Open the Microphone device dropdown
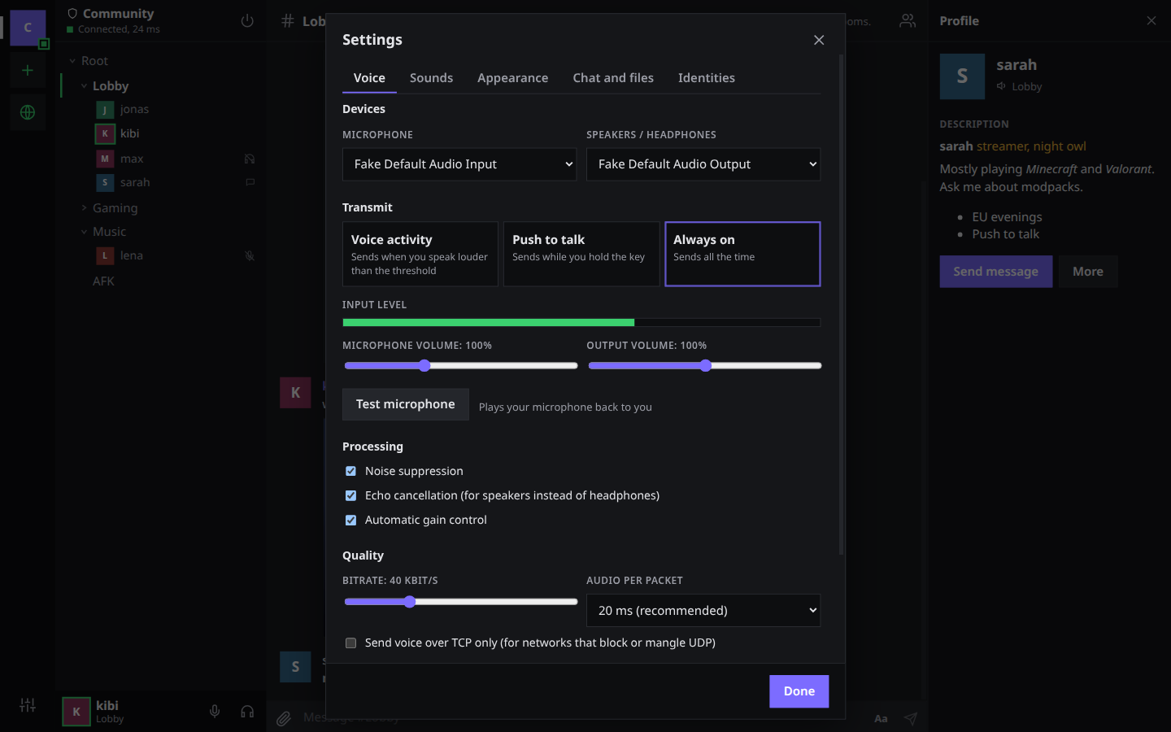The height and width of the screenshot is (732, 1171). (x=459, y=164)
